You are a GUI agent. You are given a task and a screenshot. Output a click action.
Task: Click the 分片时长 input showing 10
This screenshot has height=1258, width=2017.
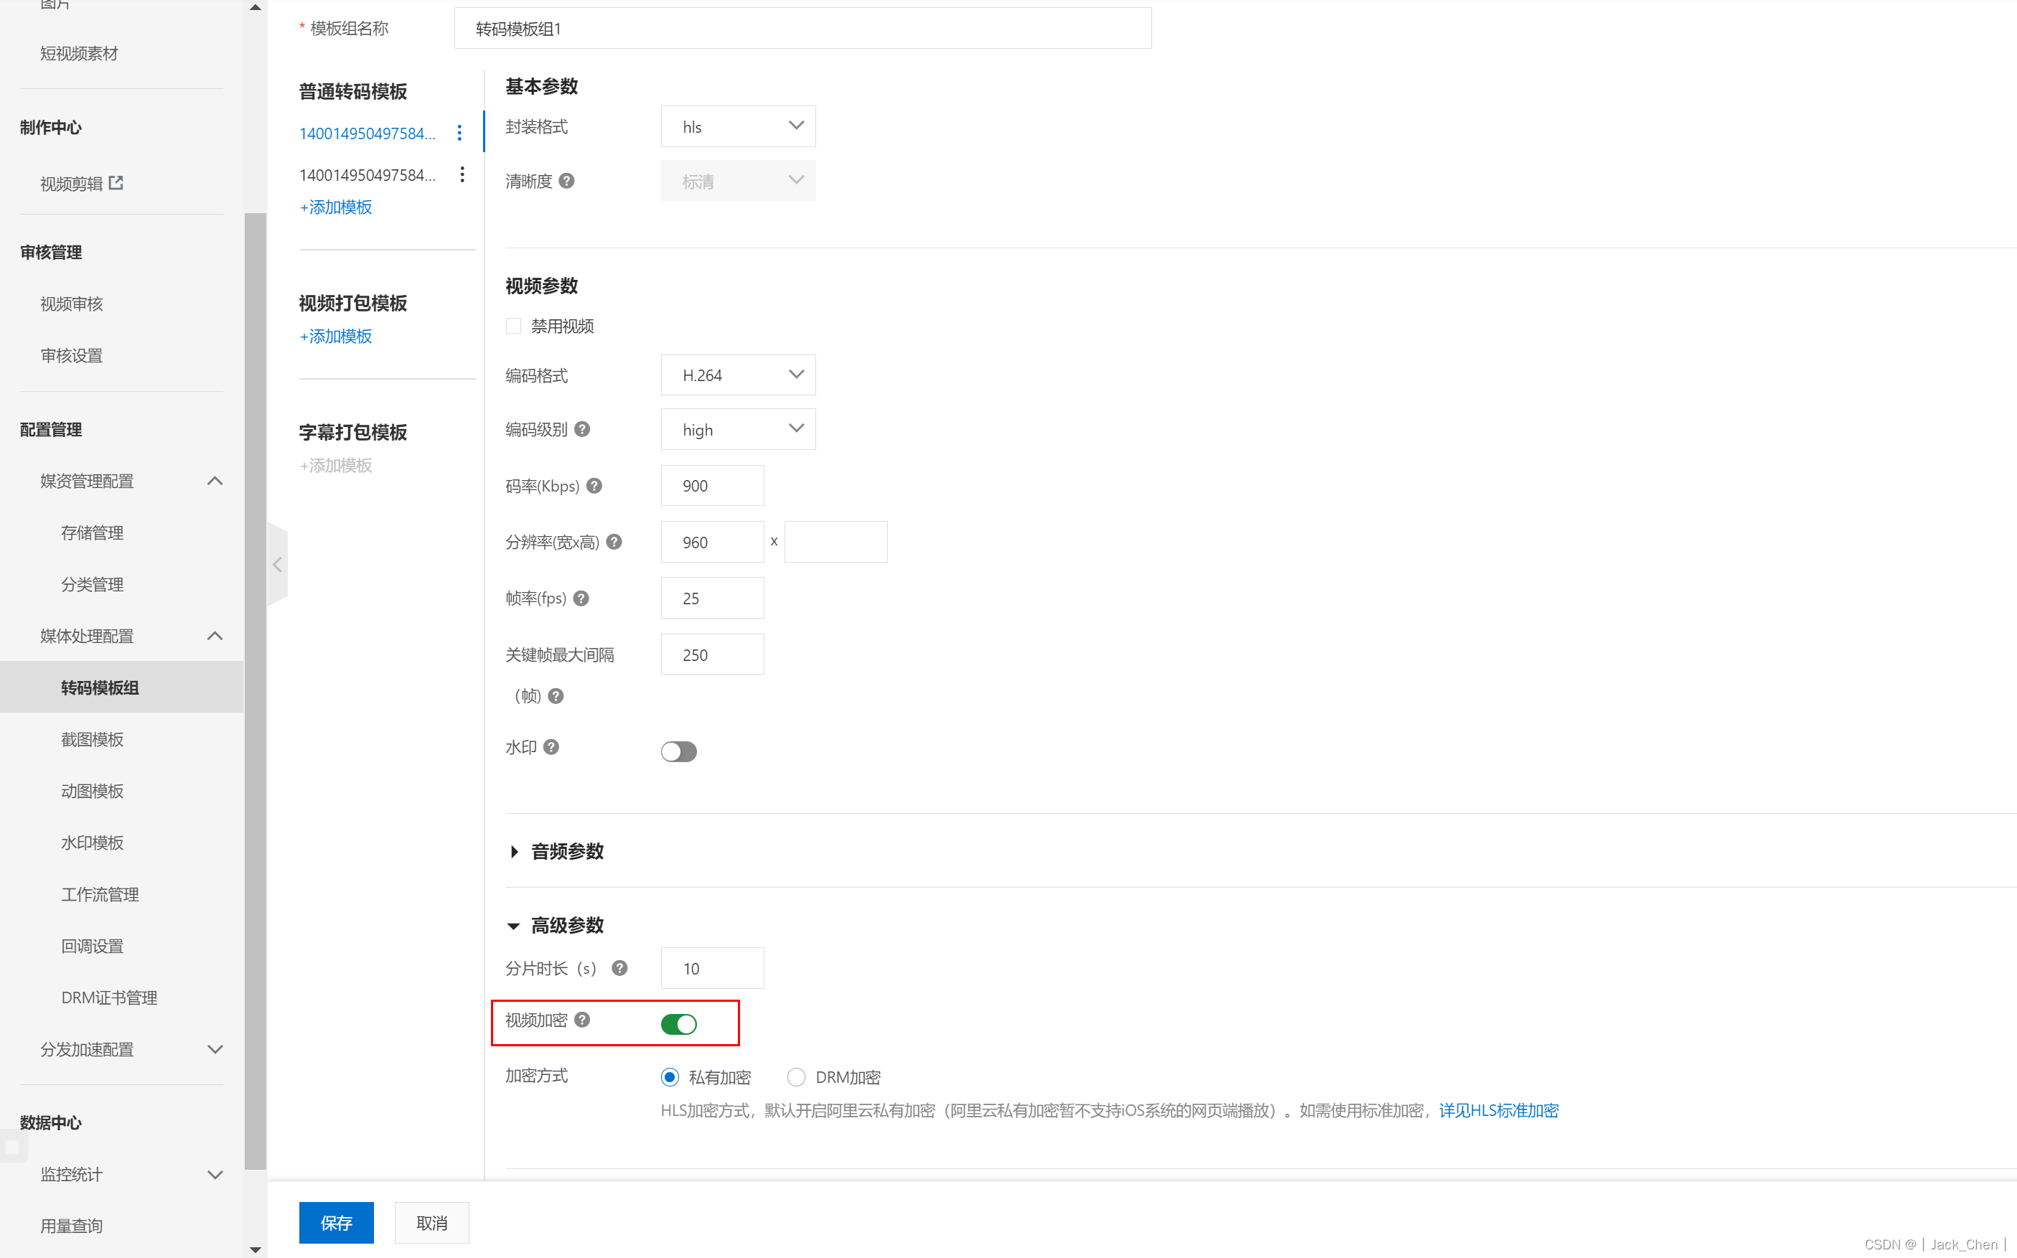coord(712,967)
